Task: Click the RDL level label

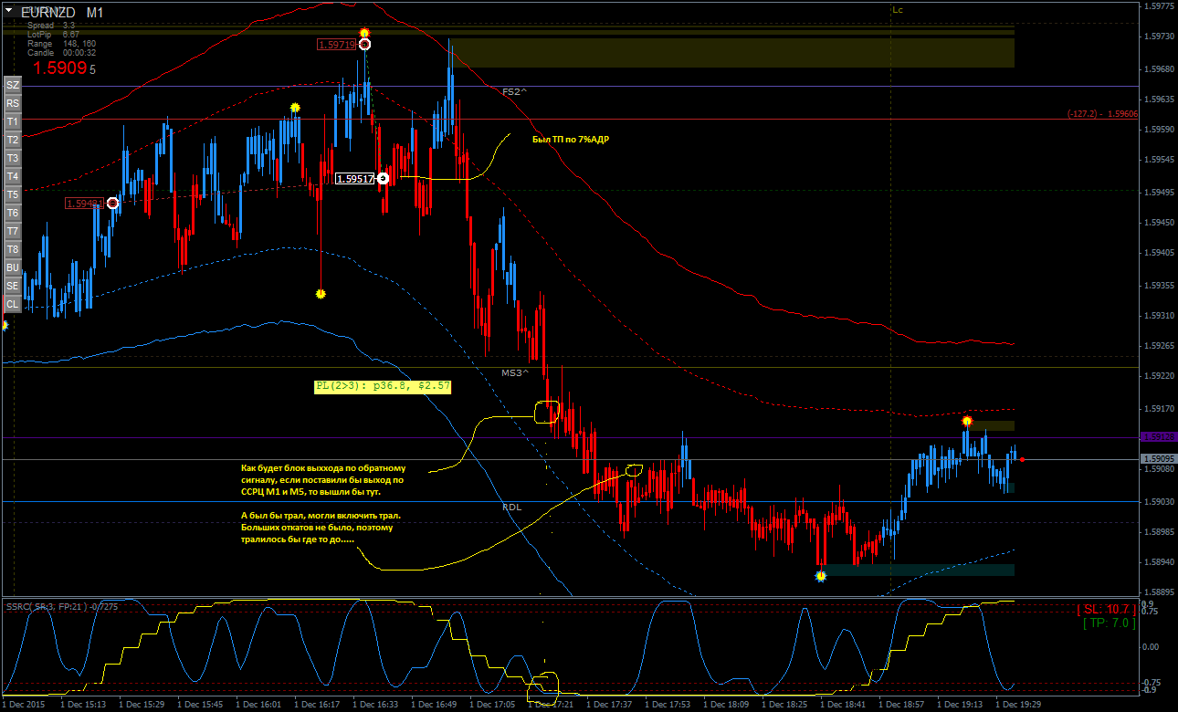Action: pos(512,506)
